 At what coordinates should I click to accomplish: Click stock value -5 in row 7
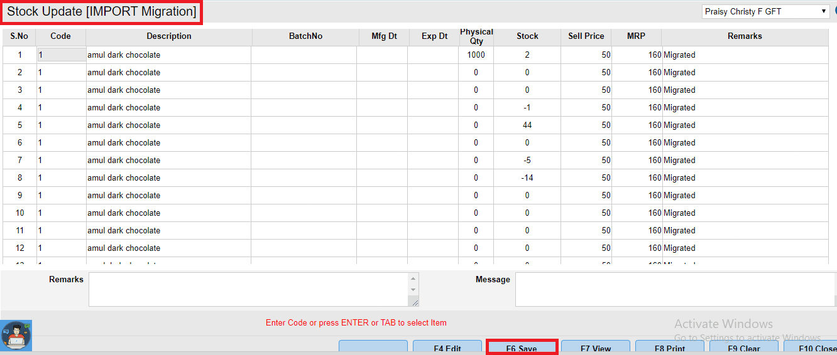[x=527, y=160]
